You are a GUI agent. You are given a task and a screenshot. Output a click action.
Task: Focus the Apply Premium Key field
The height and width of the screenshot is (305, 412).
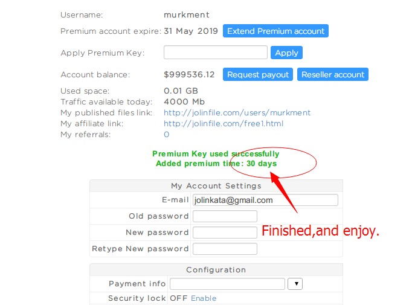click(215, 53)
